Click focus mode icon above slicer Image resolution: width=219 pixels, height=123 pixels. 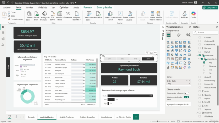coord(151,53)
